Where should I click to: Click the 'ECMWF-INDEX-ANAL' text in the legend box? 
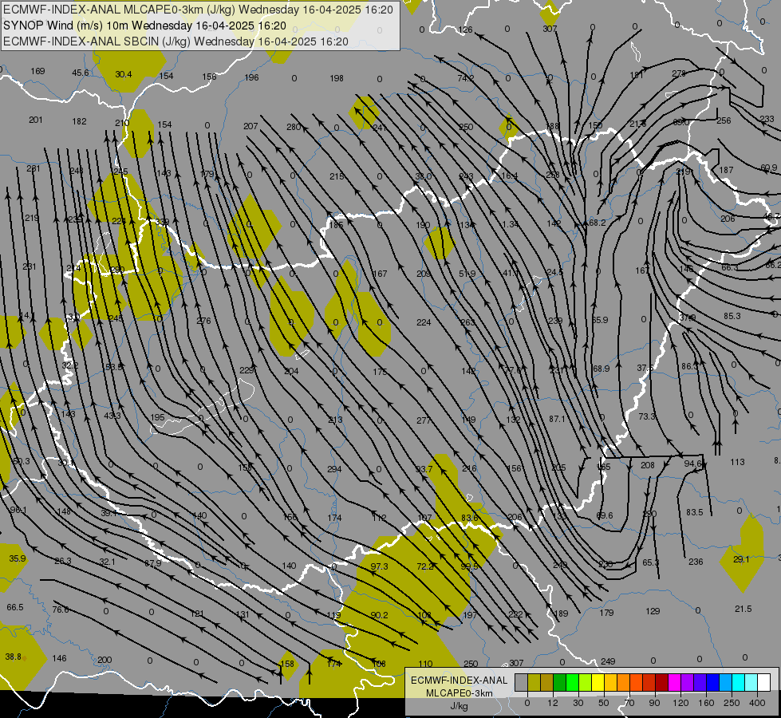(x=460, y=681)
